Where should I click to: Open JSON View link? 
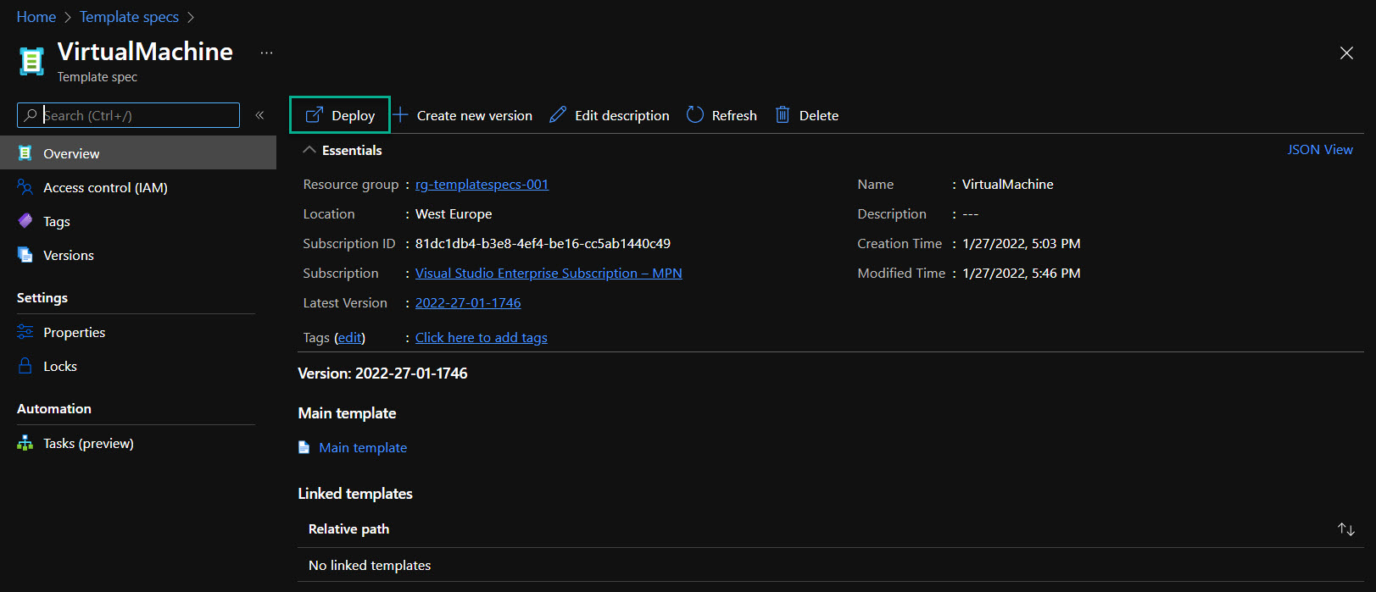point(1320,149)
